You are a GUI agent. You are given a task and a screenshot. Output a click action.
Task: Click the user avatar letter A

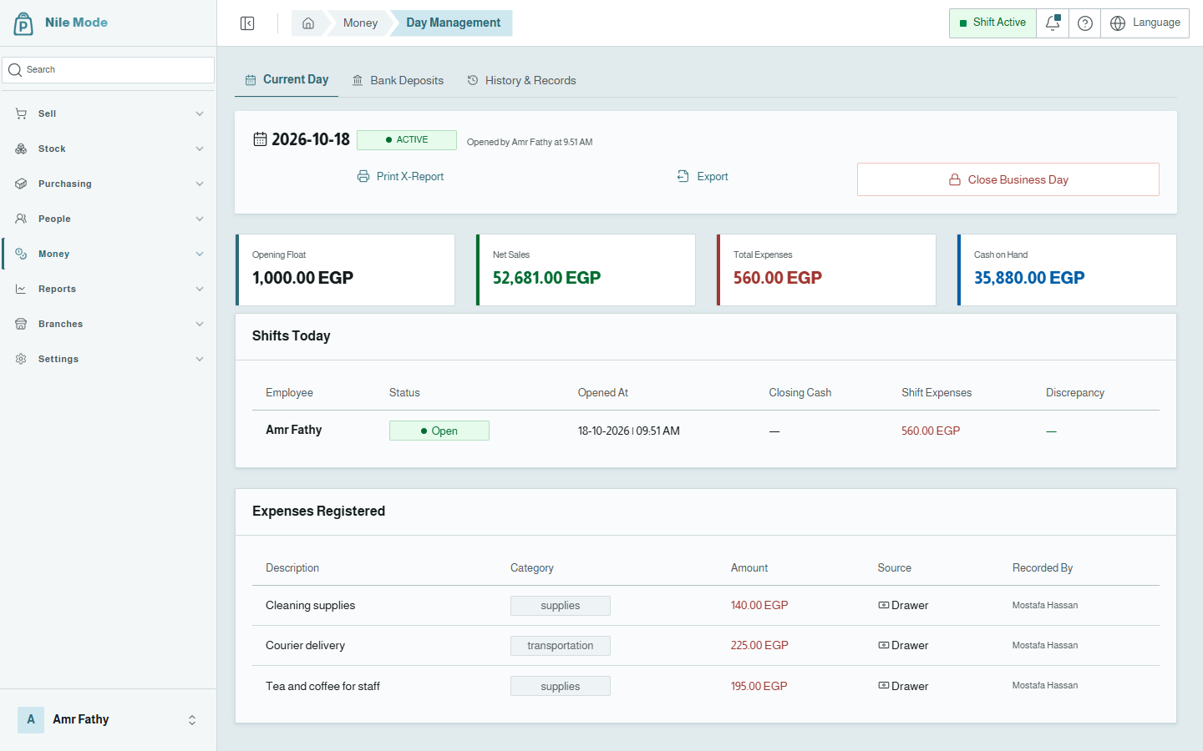[31, 719]
